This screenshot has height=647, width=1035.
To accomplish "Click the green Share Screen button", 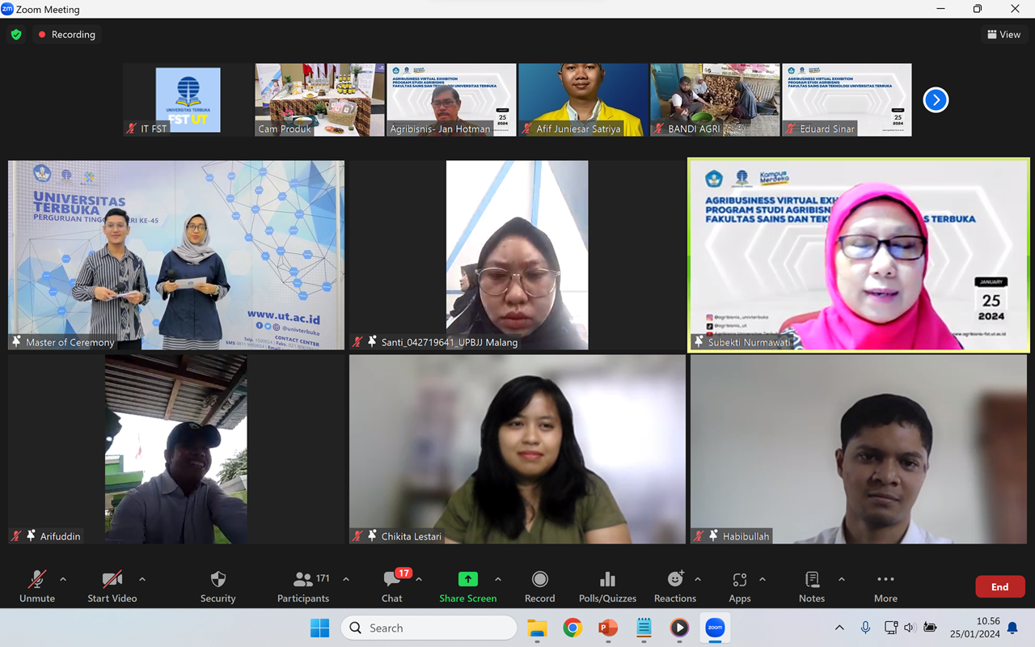I will tap(467, 586).
